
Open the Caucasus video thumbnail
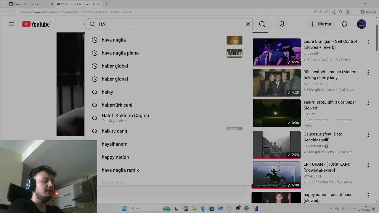click(x=277, y=145)
